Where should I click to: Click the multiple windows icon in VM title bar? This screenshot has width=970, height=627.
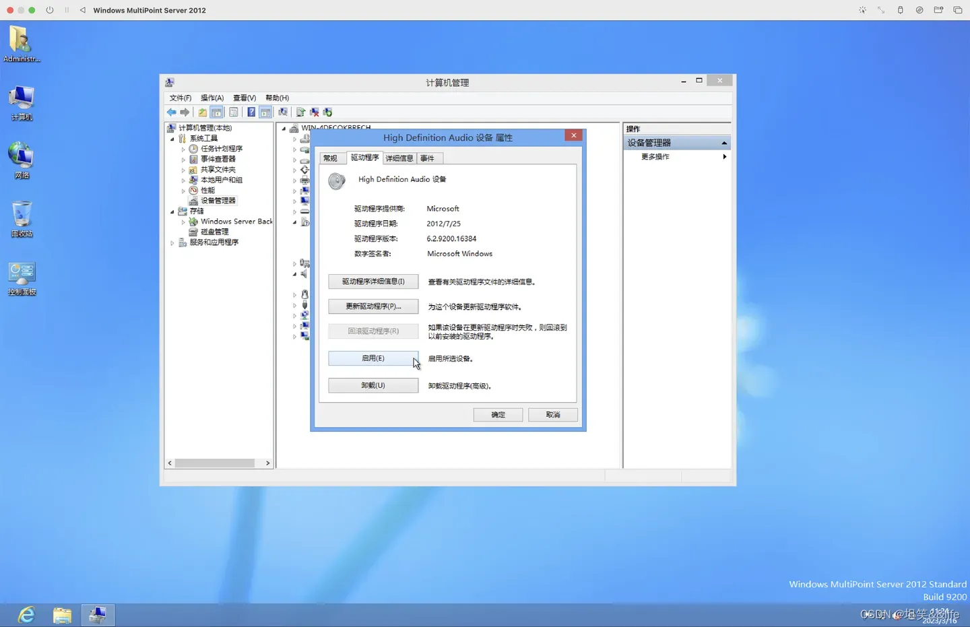pos(958,10)
